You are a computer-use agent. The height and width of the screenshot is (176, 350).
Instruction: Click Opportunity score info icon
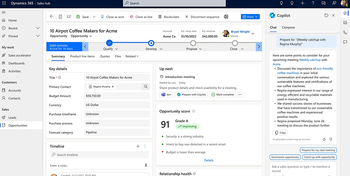click(x=194, y=111)
